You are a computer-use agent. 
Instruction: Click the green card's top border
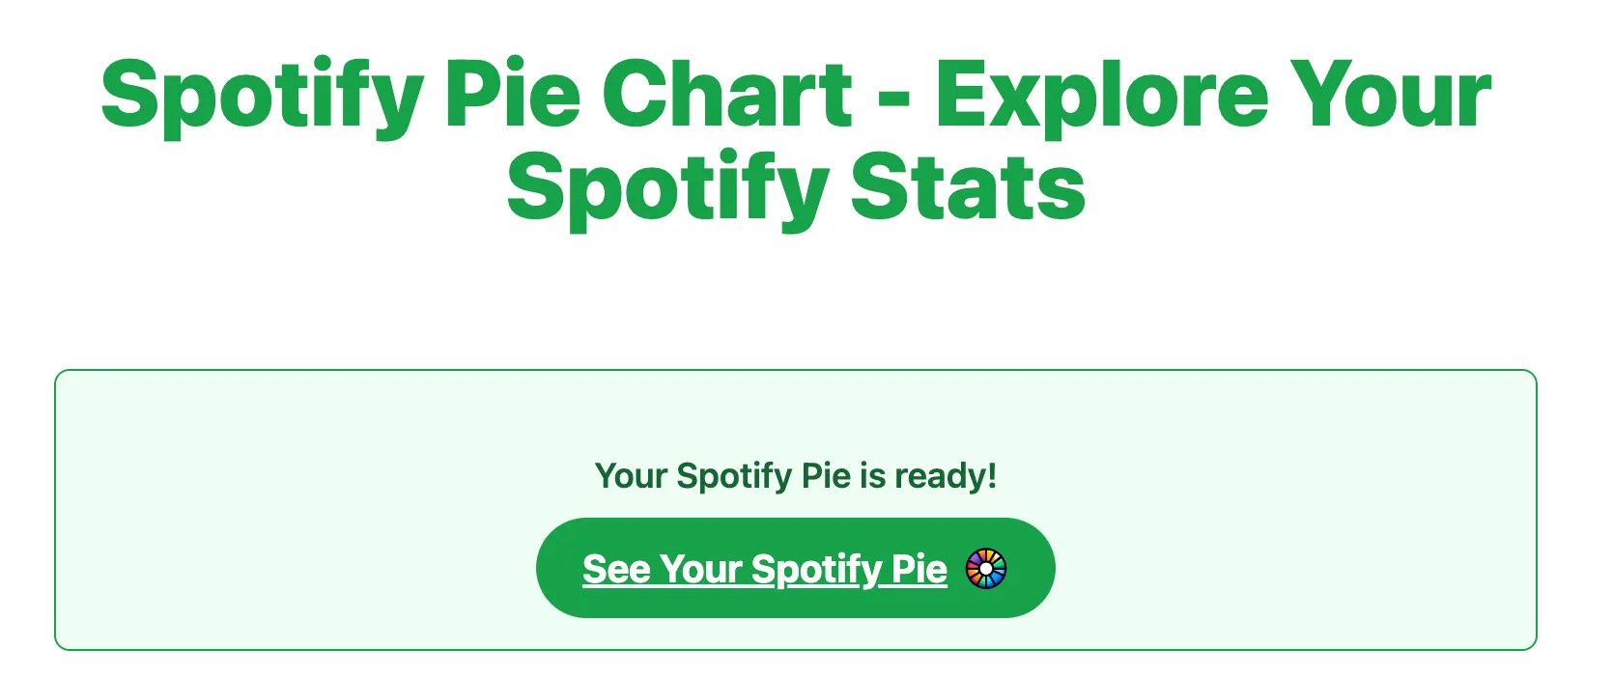pyautogui.click(x=796, y=370)
